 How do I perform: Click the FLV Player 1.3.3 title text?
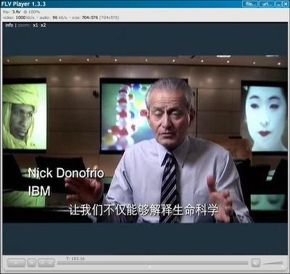(x=23, y=4)
